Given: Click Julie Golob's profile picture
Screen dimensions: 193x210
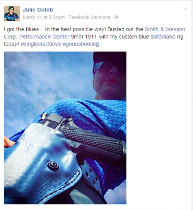Looking at the screenshot, I should [x=12, y=14].
